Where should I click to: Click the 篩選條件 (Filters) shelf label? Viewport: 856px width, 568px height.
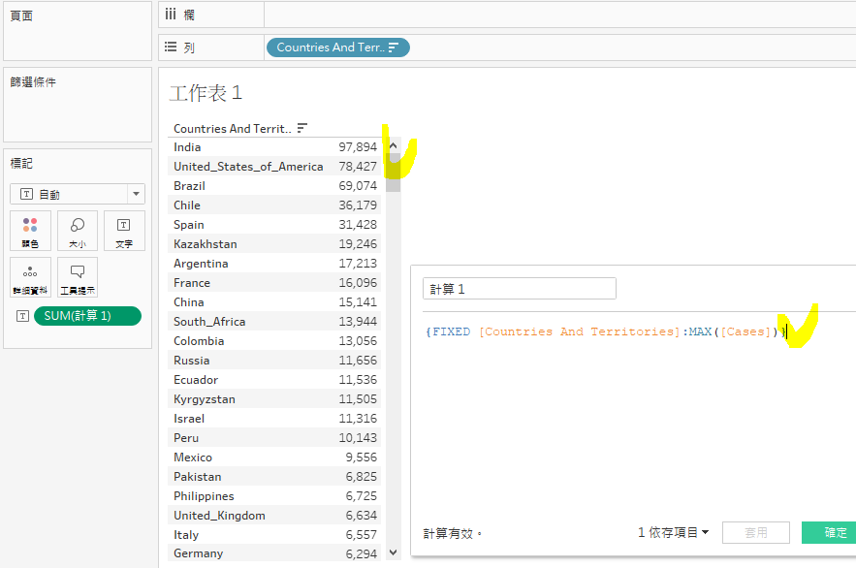pyautogui.click(x=33, y=81)
